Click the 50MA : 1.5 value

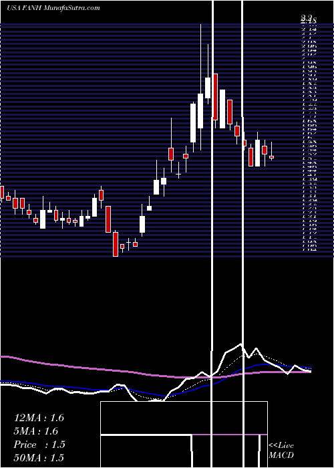tap(39, 458)
